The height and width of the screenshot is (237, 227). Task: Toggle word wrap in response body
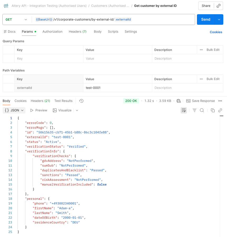pos(184,110)
